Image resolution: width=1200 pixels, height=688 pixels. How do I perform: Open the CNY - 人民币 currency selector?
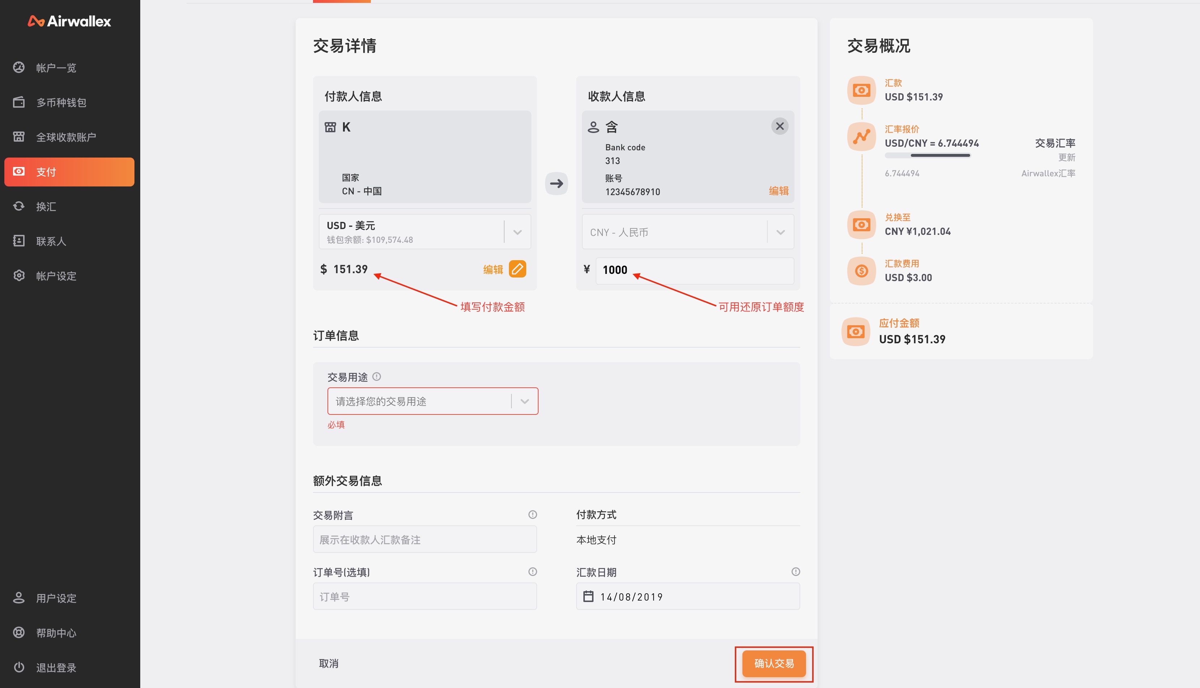point(779,232)
